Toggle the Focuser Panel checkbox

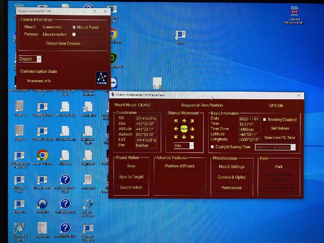tap(74, 34)
